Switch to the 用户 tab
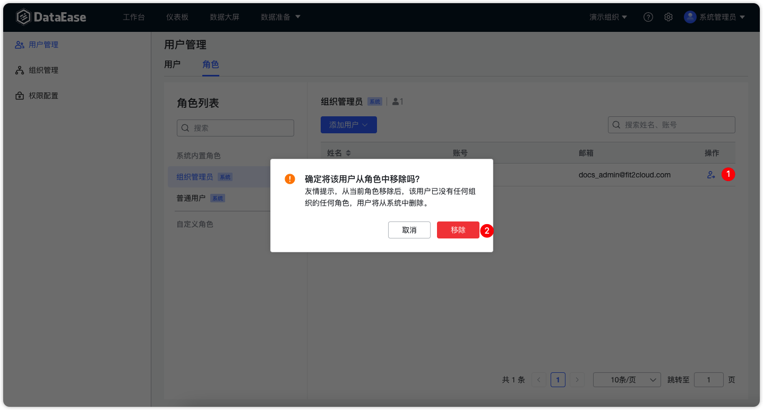Viewport: 763px width, 410px height. (173, 64)
